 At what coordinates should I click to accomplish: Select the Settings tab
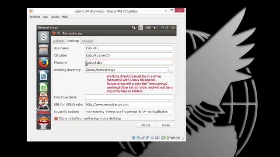(x=73, y=41)
